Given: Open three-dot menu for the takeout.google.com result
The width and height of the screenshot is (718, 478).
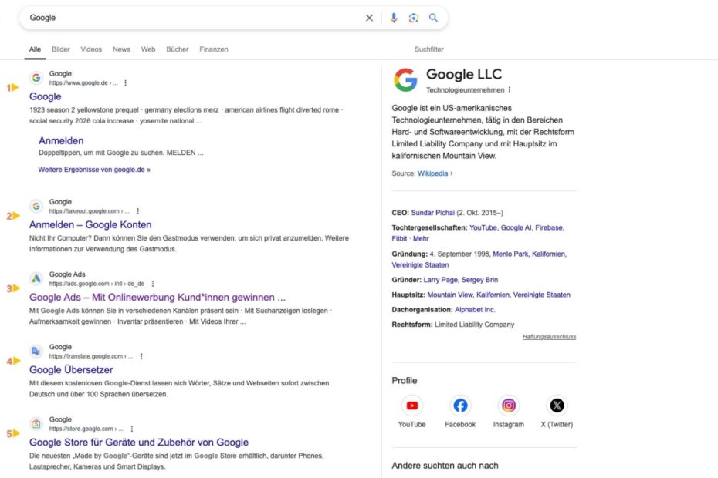Looking at the screenshot, I should point(138,211).
